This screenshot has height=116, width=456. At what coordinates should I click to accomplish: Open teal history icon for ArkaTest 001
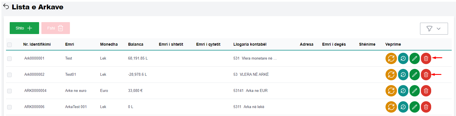coord(403,107)
